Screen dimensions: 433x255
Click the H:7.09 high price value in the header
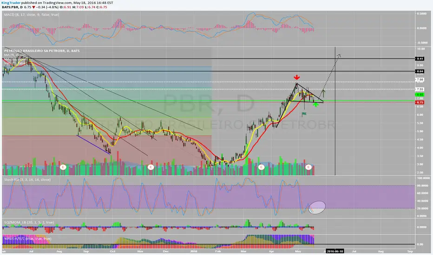pos(78,7)
